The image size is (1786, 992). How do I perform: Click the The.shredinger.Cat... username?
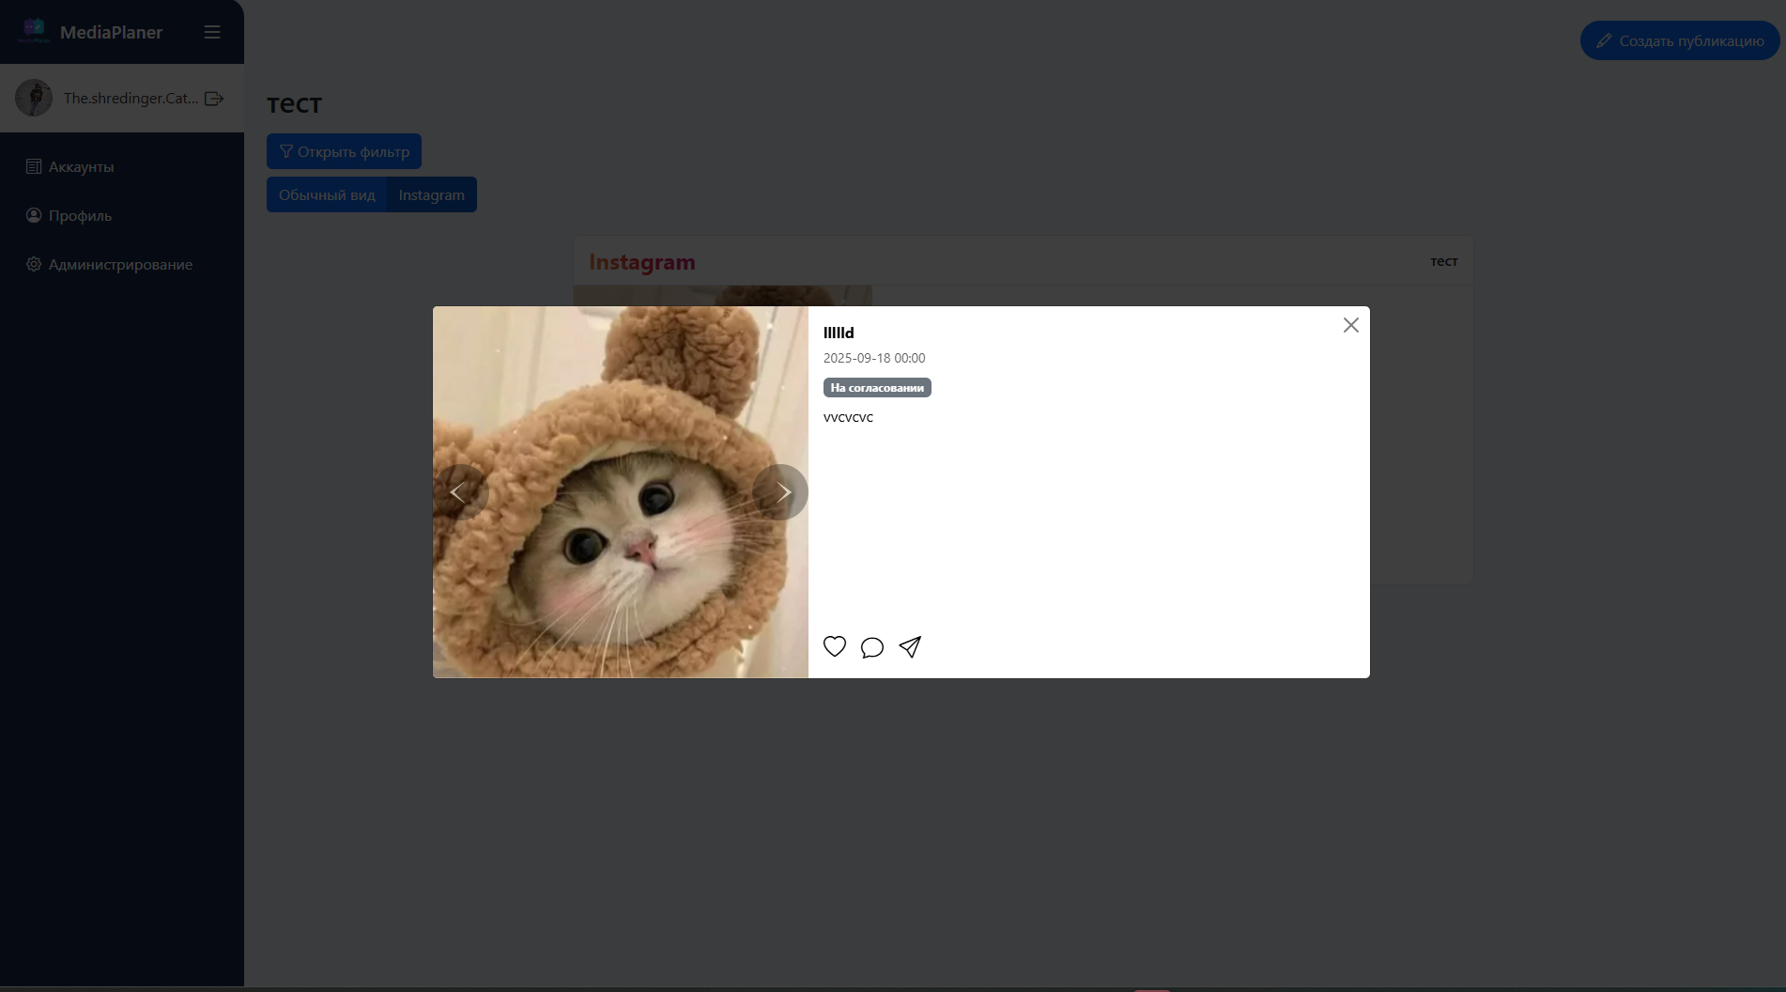point(131,98)
